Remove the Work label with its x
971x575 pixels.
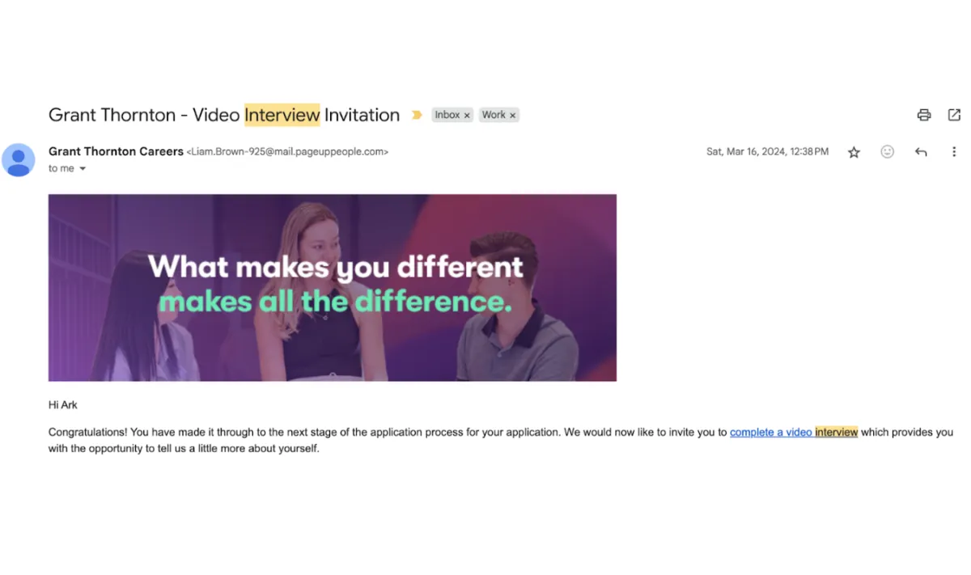[x=512, y=116]
